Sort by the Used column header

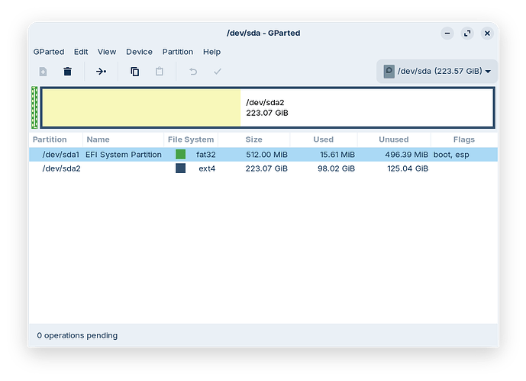(x=324, y=139)
